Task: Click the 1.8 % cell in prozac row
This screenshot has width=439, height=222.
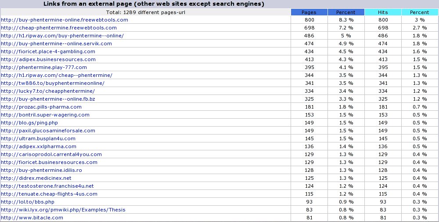Action: 346,107
